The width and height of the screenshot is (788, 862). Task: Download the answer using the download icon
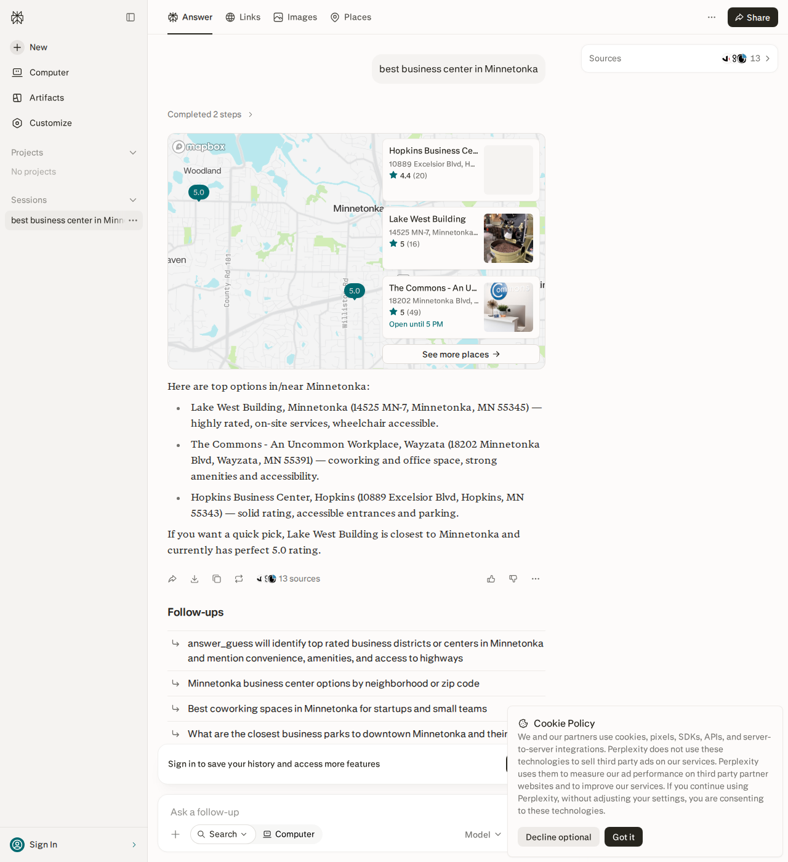click(x=195, y=579)
